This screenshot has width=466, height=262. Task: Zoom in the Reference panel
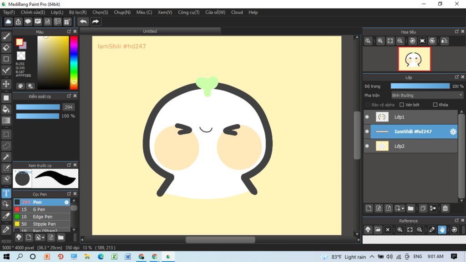[400, 230]
